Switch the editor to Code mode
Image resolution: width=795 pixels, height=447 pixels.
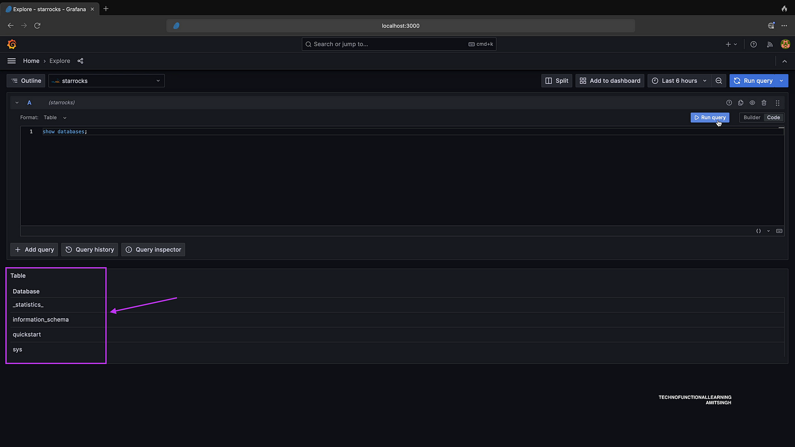(773, 118)
